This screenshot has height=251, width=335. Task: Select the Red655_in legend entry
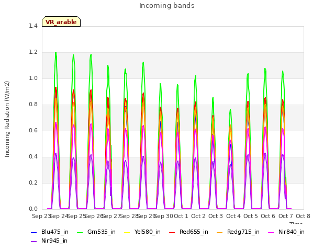188,232
